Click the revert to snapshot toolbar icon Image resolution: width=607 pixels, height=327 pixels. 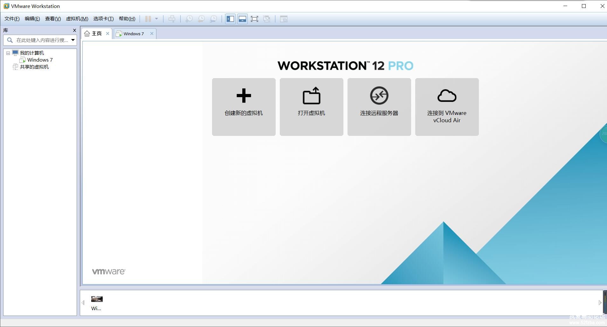coord(201,19)
